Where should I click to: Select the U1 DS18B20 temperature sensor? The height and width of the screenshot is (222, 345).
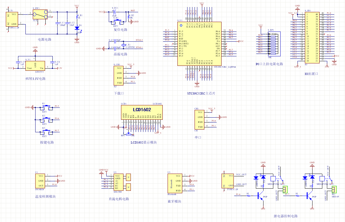pyautogui.click(x=40, y=181)
